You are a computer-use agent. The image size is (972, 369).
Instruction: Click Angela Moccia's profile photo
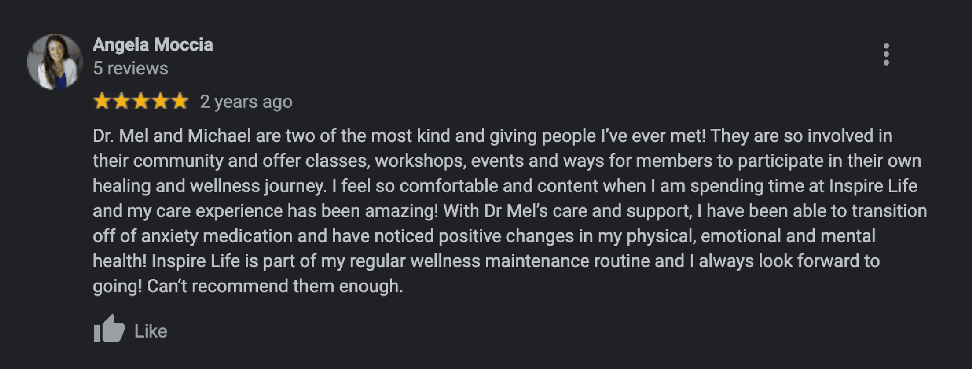tap(55, 61)
